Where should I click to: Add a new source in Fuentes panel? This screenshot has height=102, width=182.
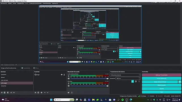[35, 93]
